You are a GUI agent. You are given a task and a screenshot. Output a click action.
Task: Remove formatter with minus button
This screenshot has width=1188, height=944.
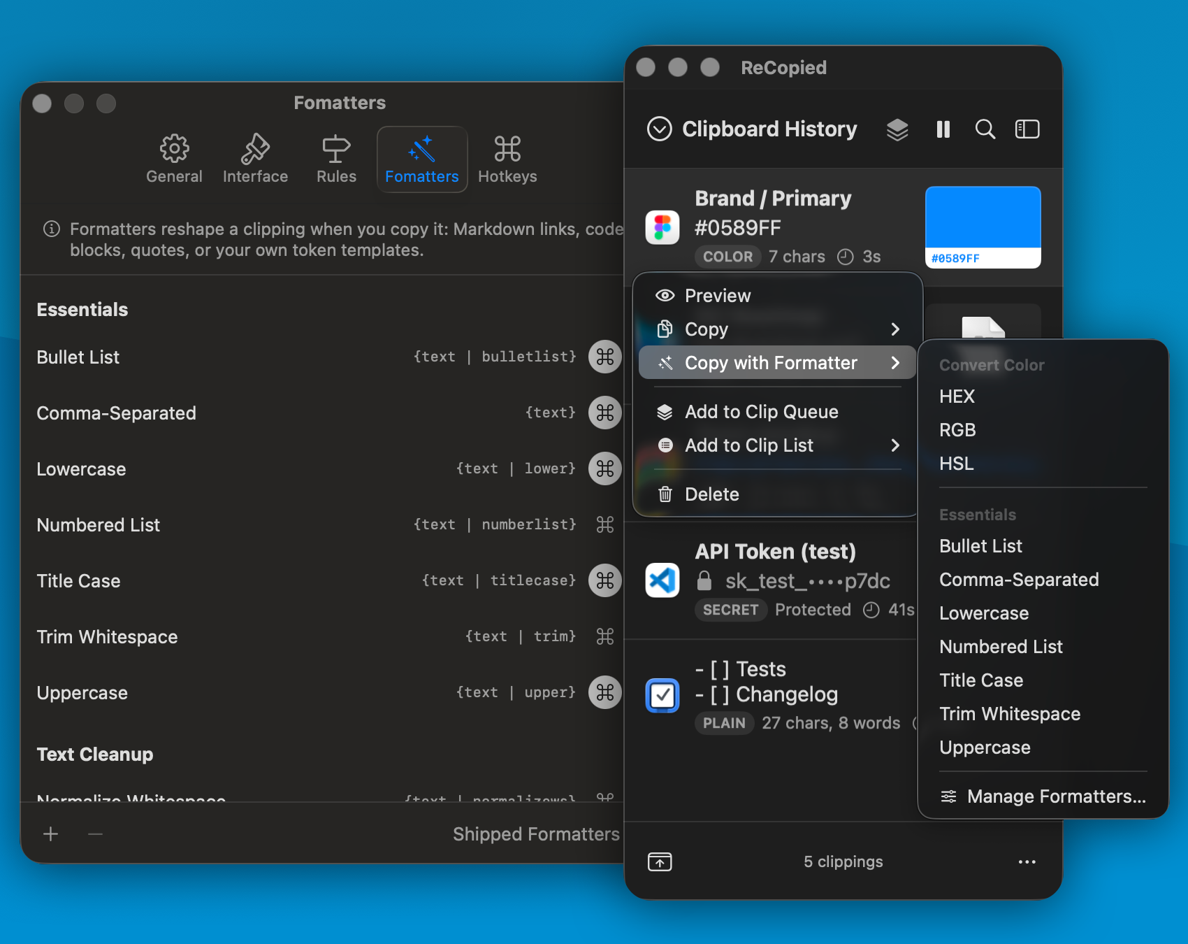(96, 834)
